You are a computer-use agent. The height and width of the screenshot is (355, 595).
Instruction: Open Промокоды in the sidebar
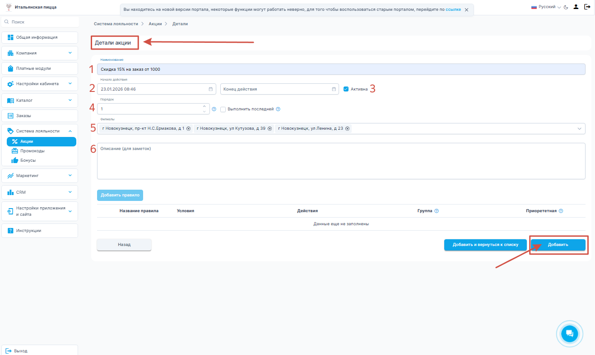[x=32, y=151]
